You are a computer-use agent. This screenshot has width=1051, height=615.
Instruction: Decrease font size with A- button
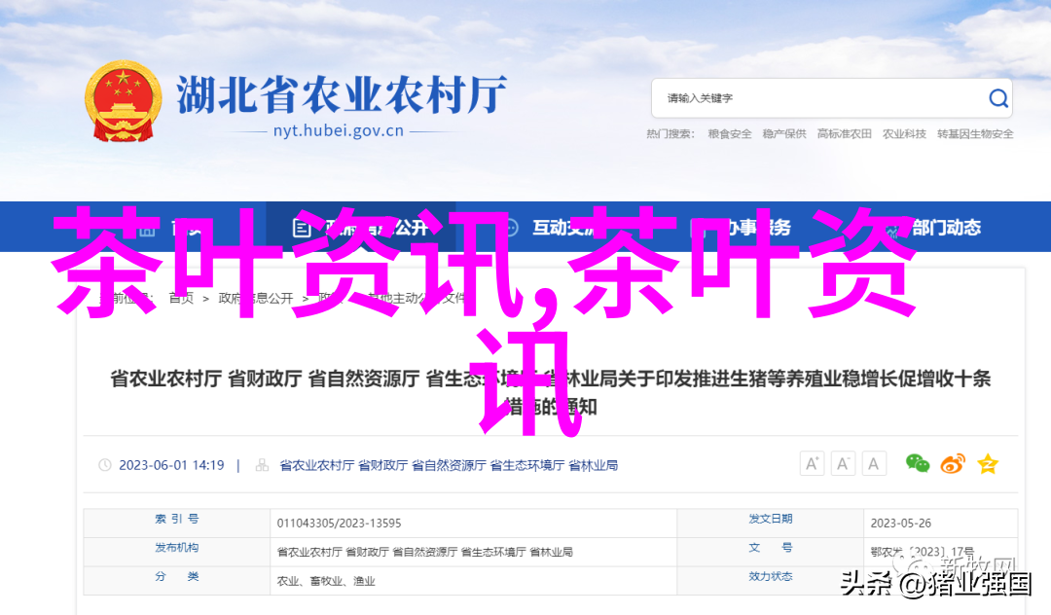click(843, 464)
